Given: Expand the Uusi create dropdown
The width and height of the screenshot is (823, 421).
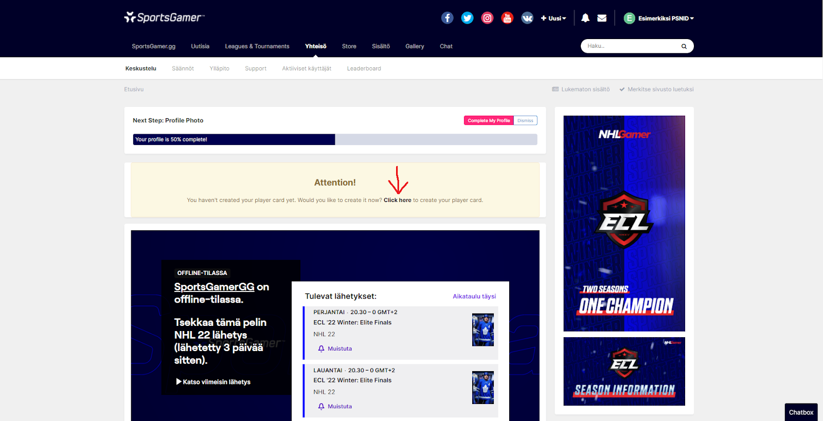Looking at the screenshot, I should [553, 19].
